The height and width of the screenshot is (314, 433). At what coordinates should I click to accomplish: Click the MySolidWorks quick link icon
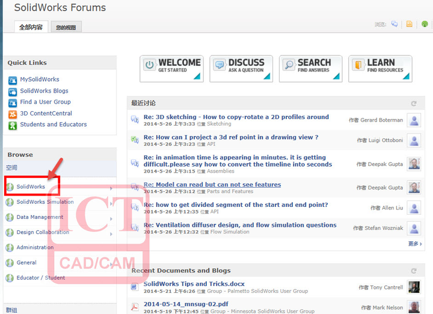coord(13,80)
